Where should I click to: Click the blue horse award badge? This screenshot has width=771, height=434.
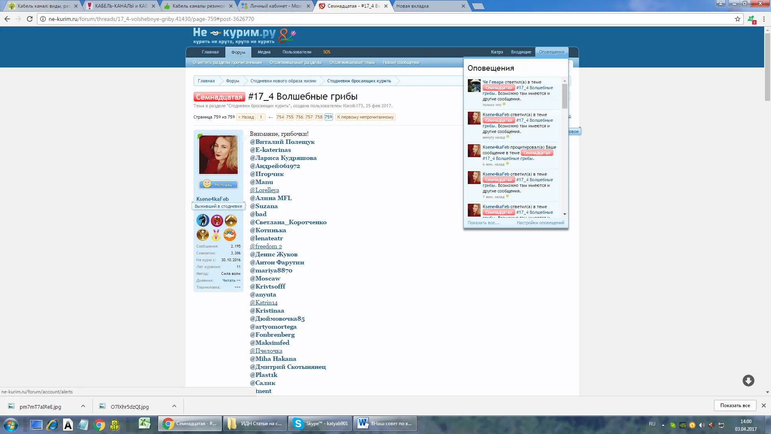click(202, 220)
